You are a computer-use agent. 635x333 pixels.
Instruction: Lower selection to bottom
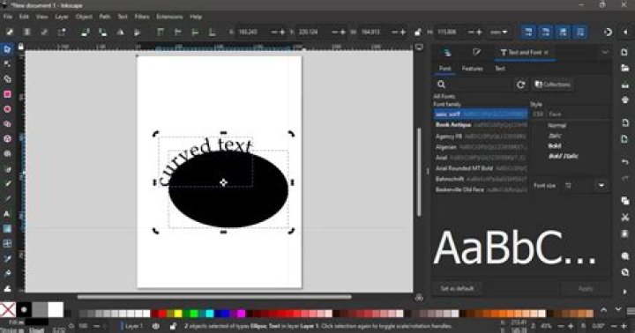pyautogui.click(x=212, y=32)
